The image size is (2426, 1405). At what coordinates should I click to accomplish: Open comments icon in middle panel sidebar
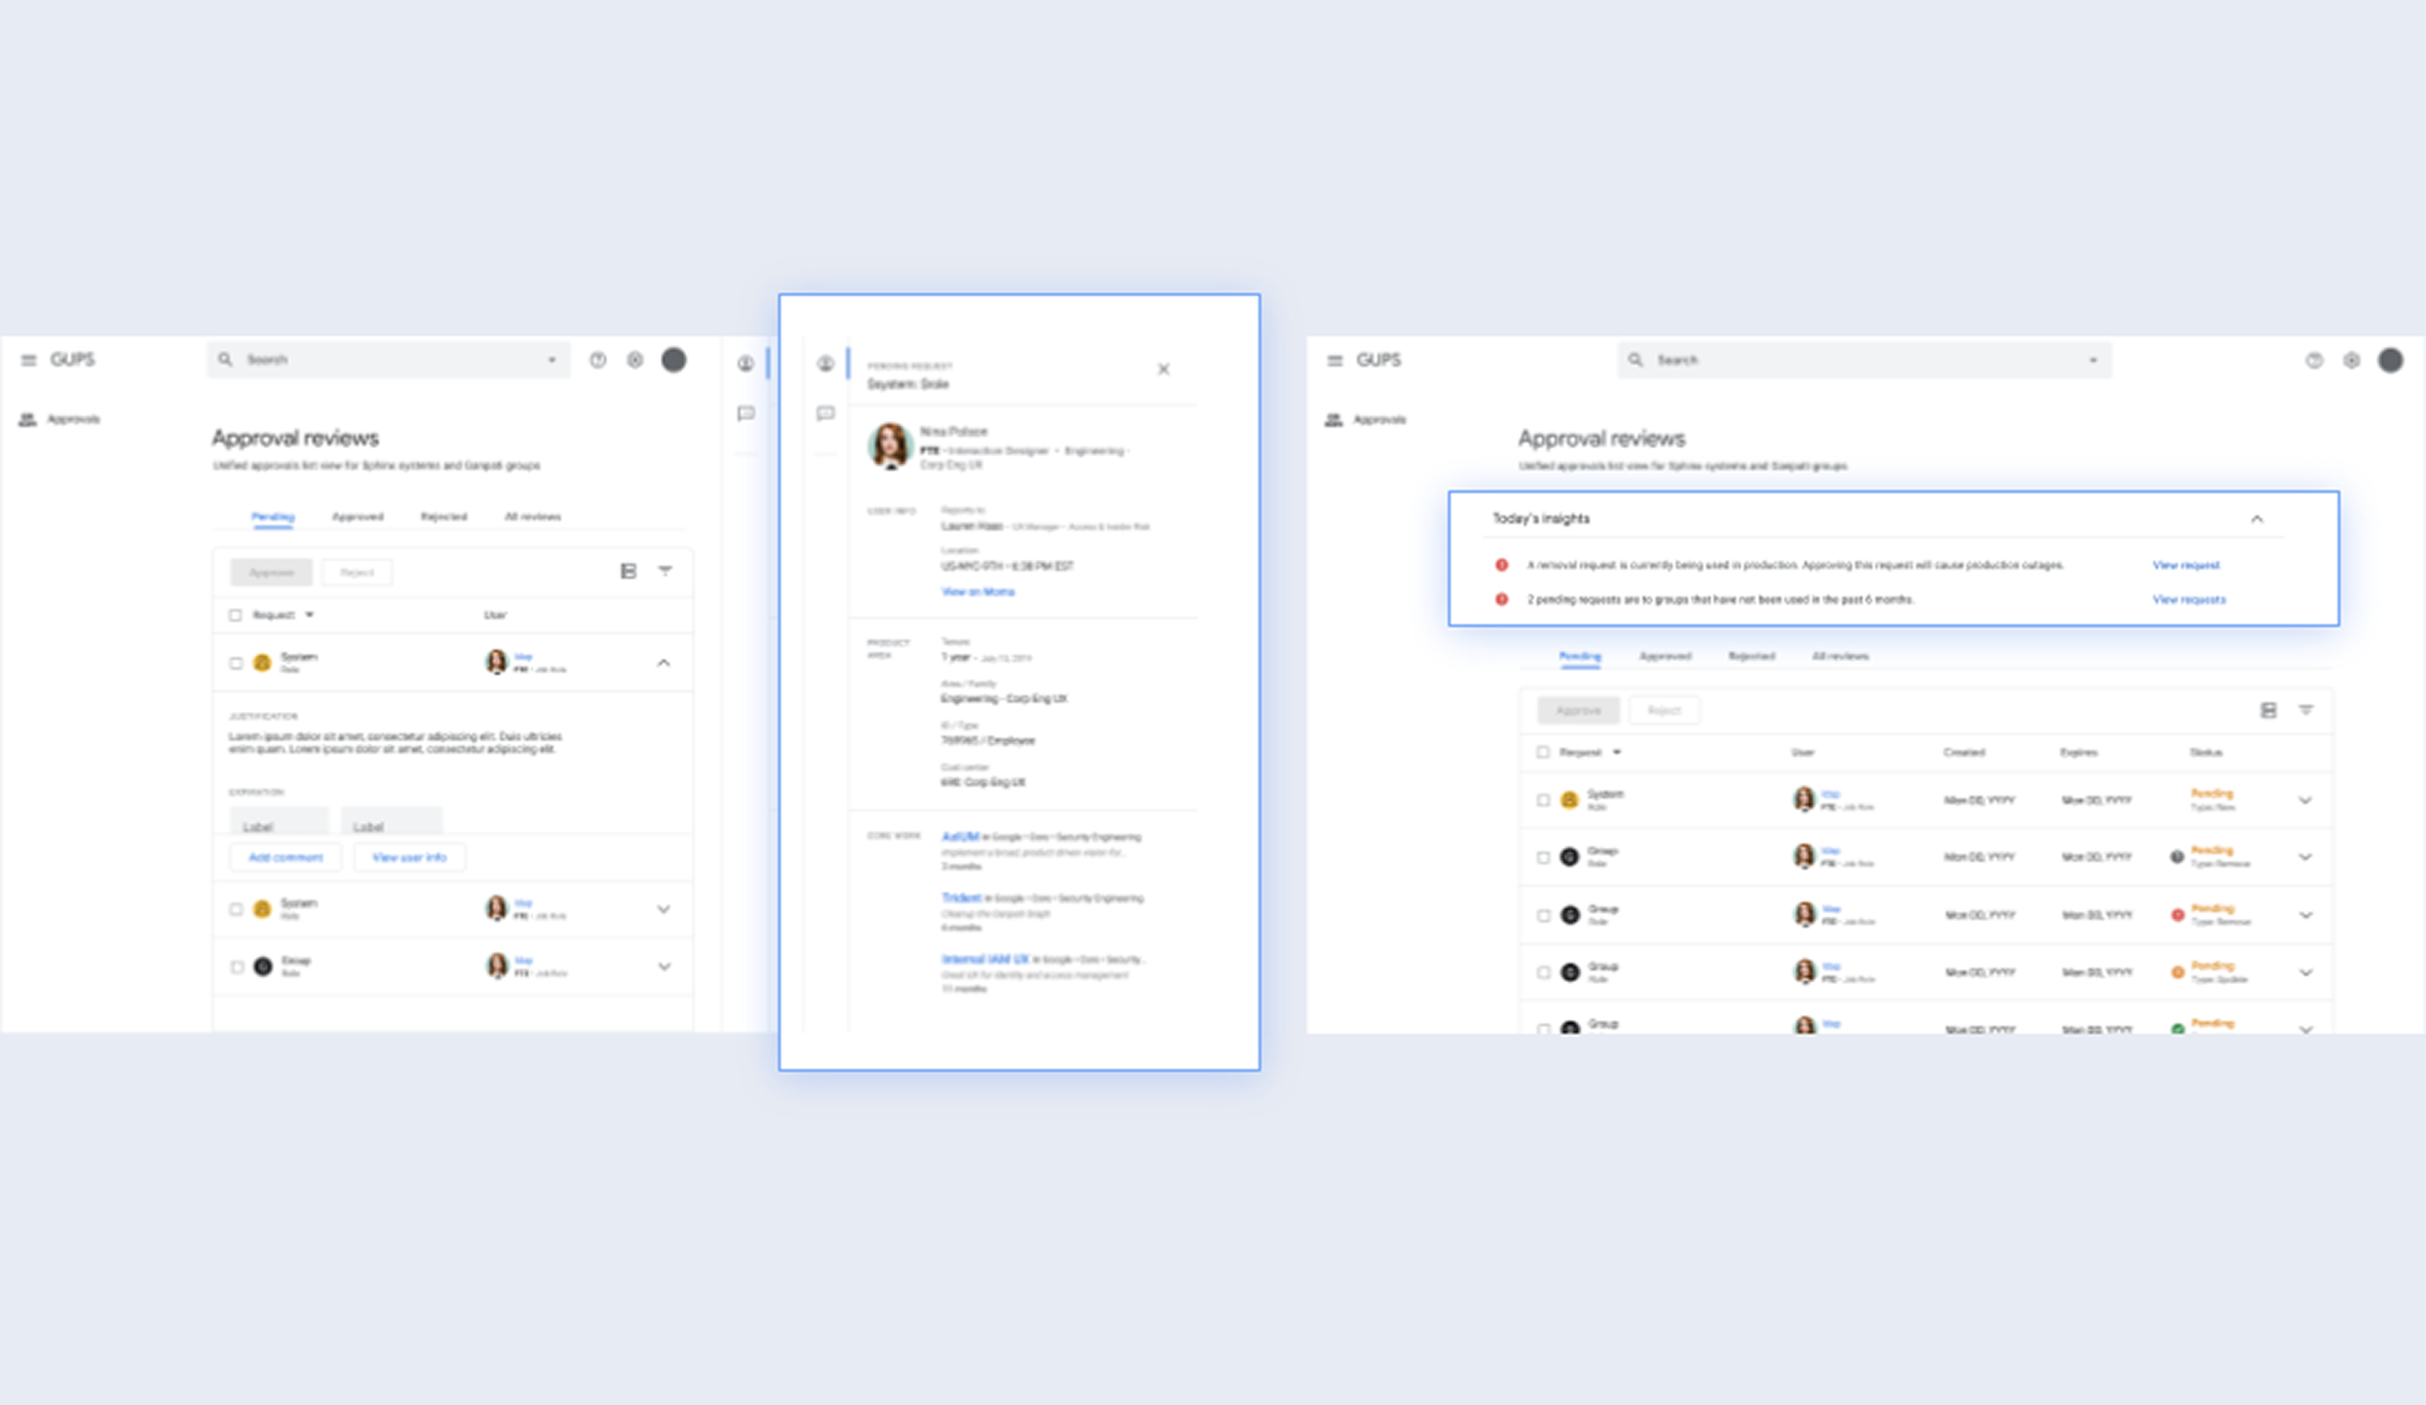(825, 413)
